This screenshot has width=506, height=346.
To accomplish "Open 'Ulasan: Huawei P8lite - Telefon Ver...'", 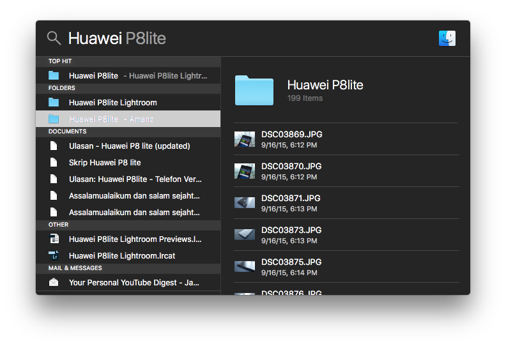I will [128, 179].
